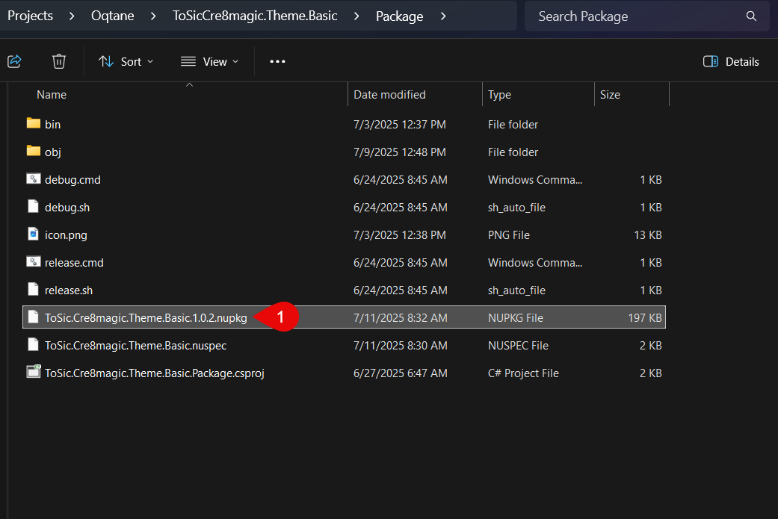Open the Sort dropdown menu

coord(126,61)
